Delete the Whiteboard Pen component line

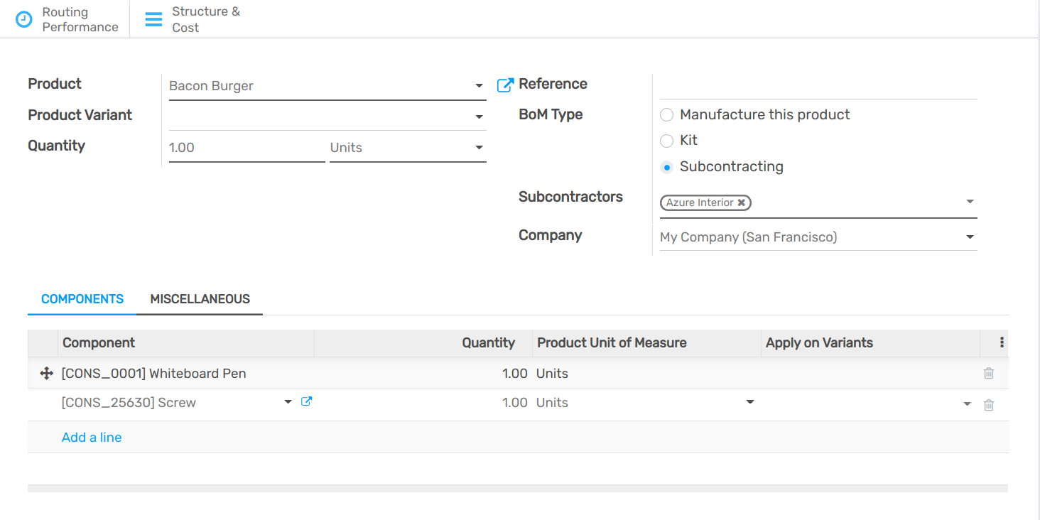pyautogui.click(x=988, y=373)
